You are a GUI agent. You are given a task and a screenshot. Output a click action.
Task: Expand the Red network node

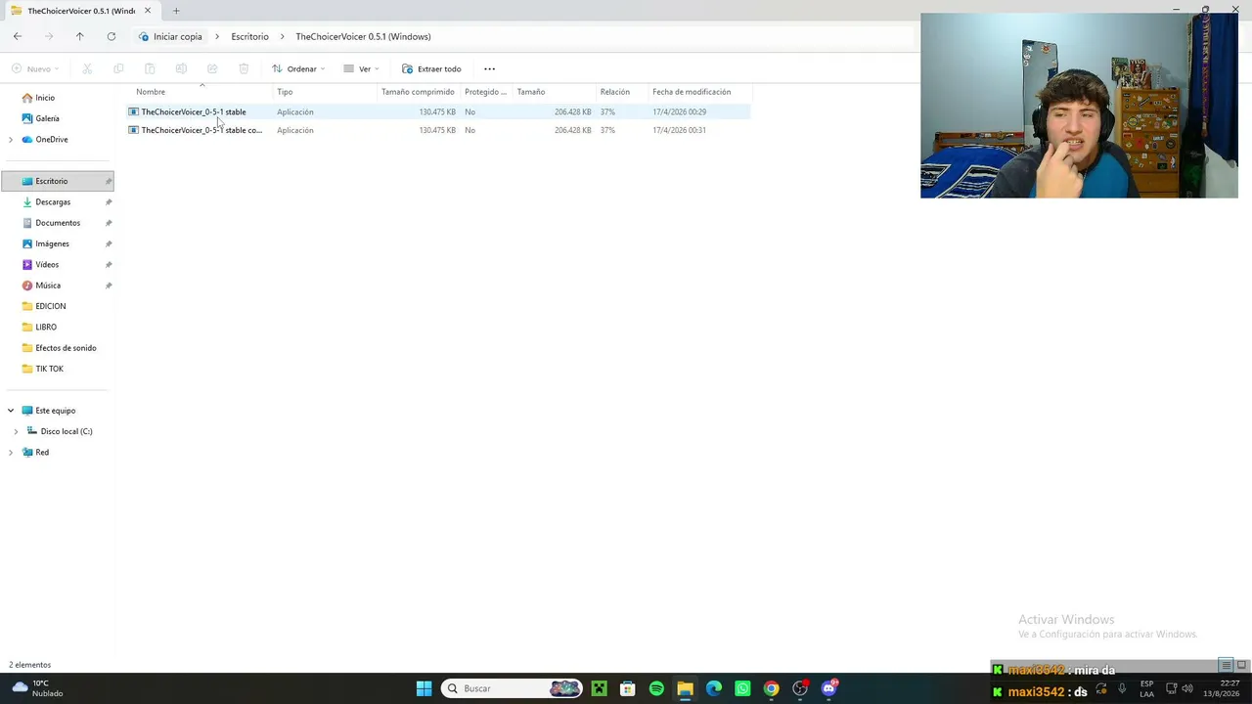[11, 453]
